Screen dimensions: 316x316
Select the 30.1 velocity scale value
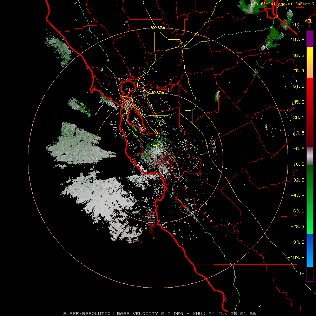click(299, 118)
